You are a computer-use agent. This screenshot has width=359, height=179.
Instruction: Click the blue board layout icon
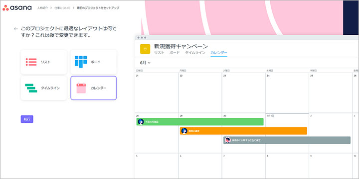click(x=81, y=62)
